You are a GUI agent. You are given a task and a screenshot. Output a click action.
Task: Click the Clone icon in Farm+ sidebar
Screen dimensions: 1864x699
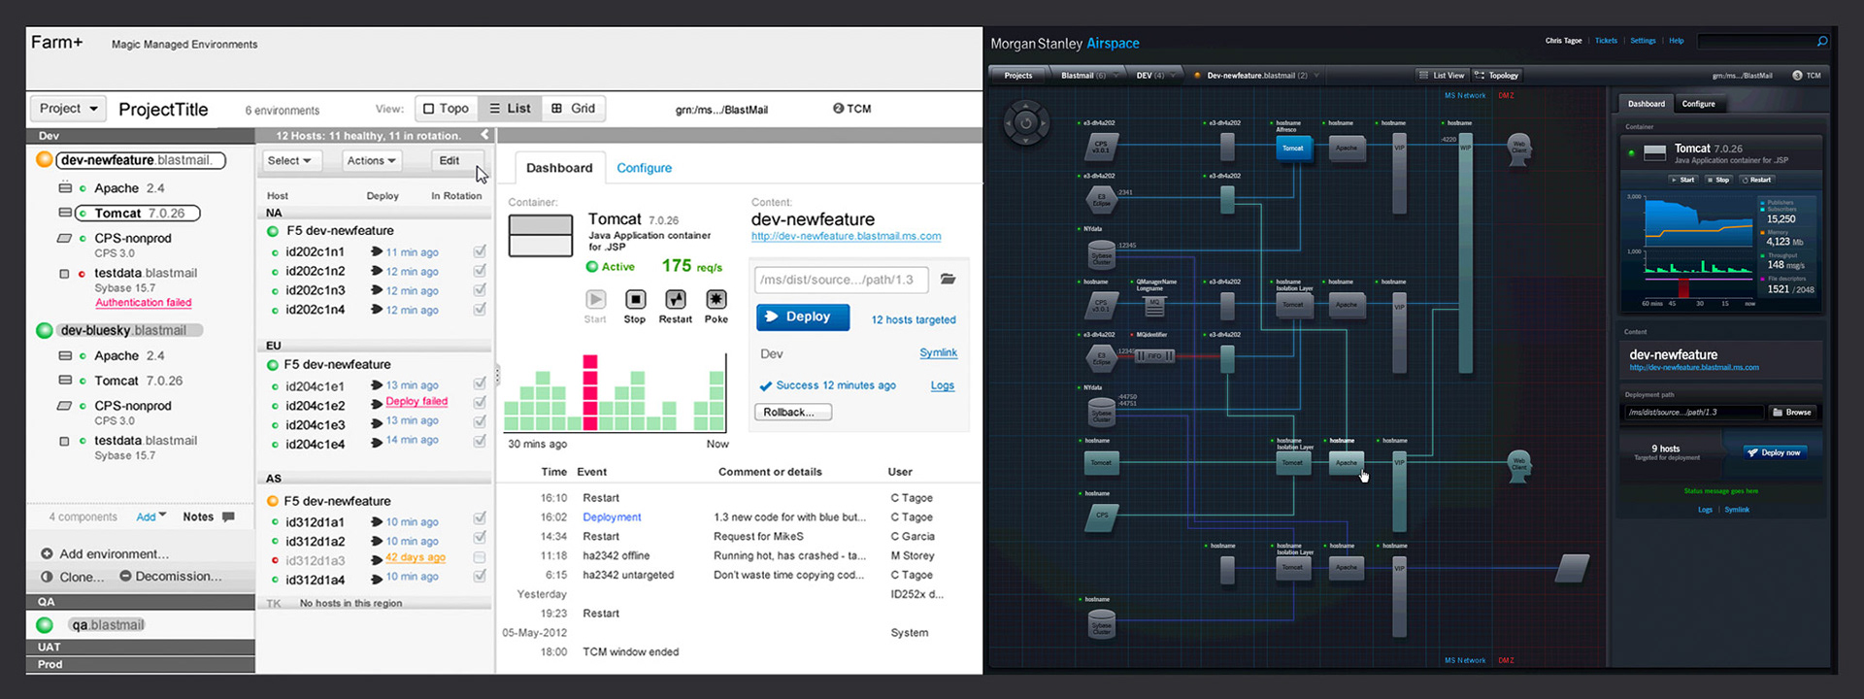pyautogui.click(x=47, y=577)
